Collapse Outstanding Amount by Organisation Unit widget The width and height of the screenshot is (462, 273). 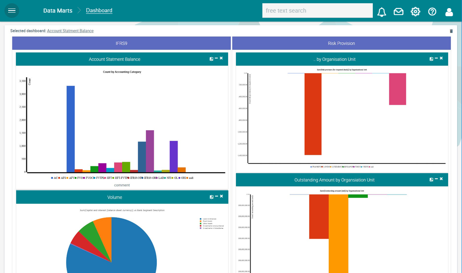click(436, 179)
